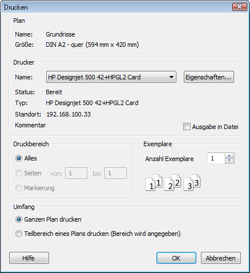Enable the Ausgabe in Datei checkbox
Viewport: 250px width, 273px height.
(x=187, y=127)
